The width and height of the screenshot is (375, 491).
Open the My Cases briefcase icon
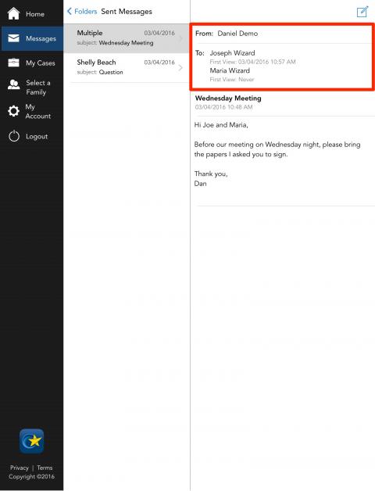pos(13,63)
